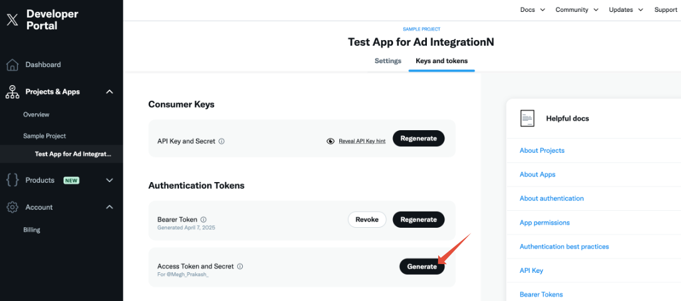Click the Consumer Keys heading

181,105
